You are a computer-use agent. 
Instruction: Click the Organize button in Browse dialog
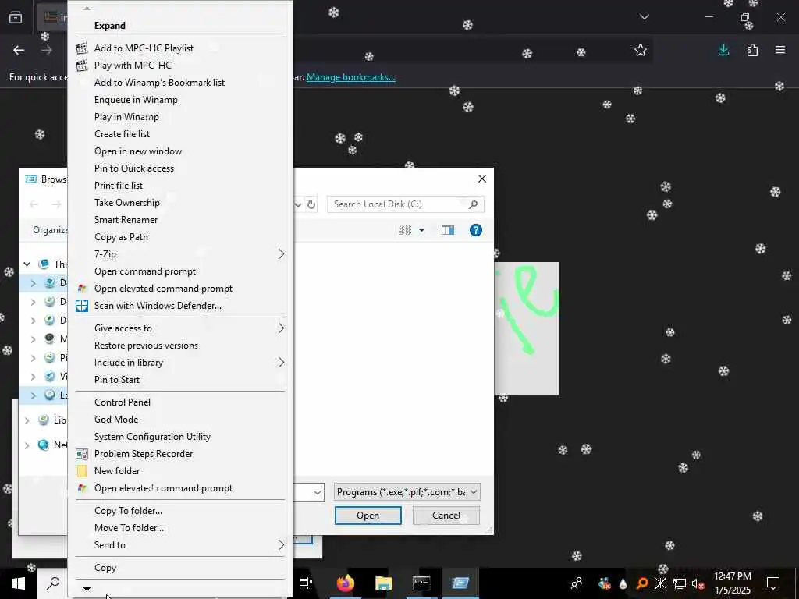point(49,230)
